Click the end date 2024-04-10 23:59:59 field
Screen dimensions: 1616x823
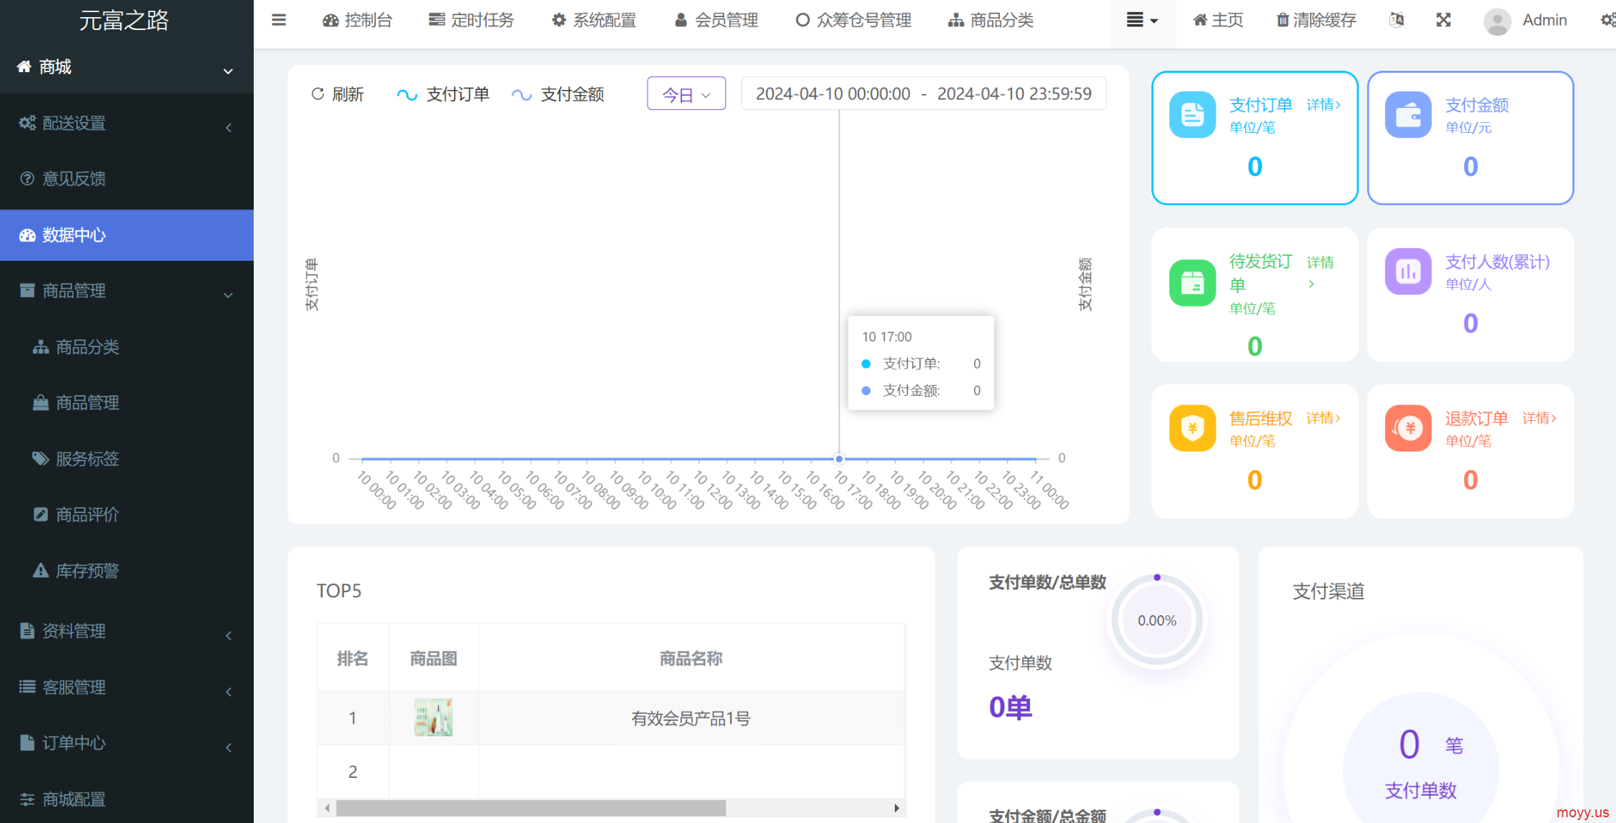[1014, 94]
